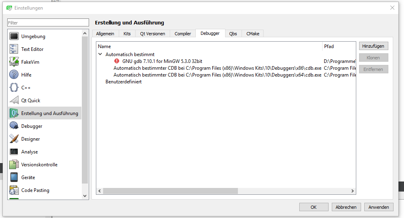Click the horizontal scrollbar thumb of debugger list

coord(171,191)
